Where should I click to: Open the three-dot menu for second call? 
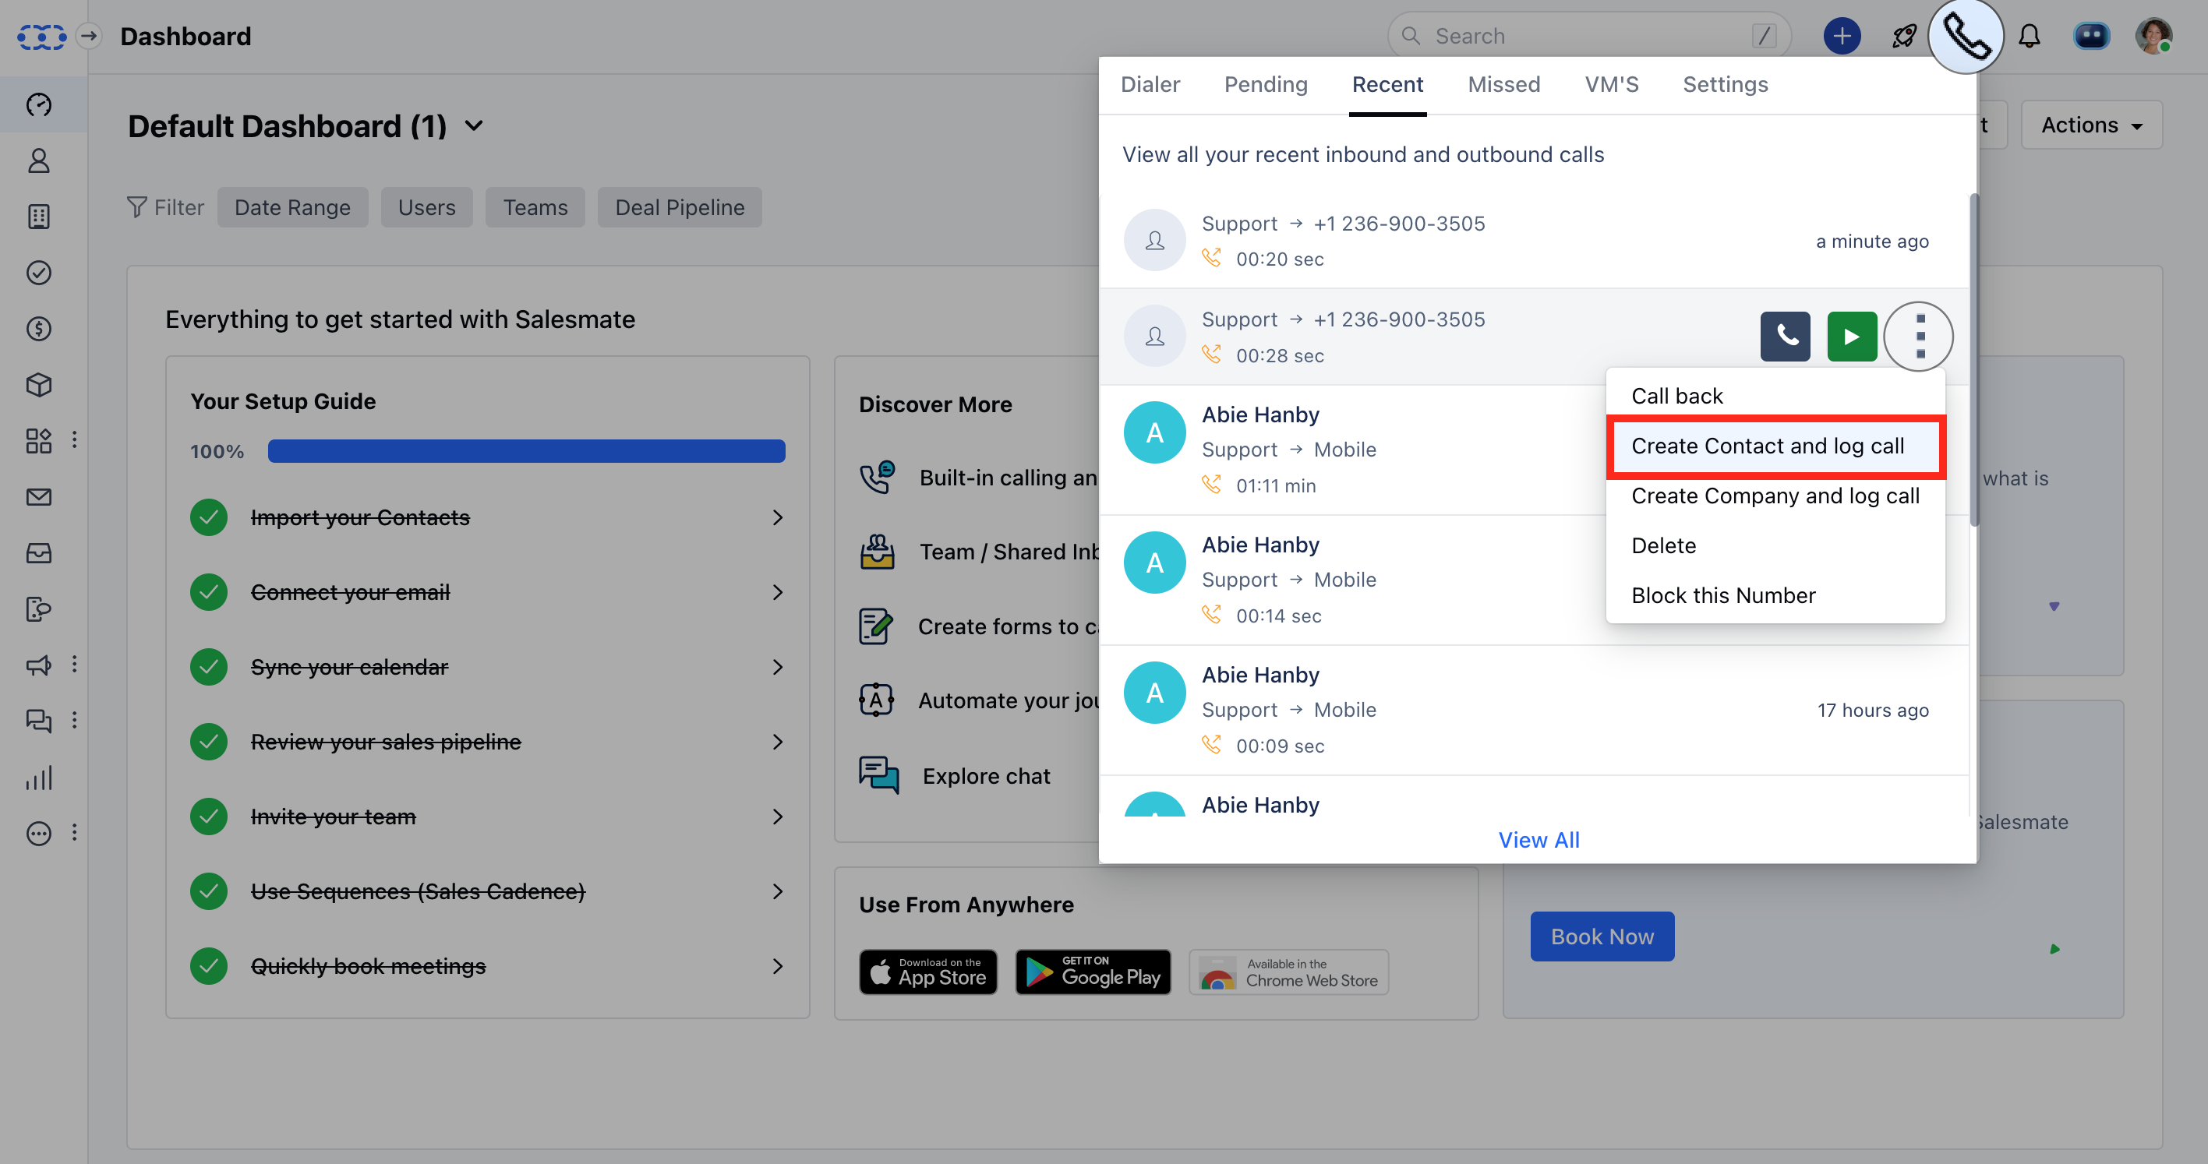[1919, 336]
